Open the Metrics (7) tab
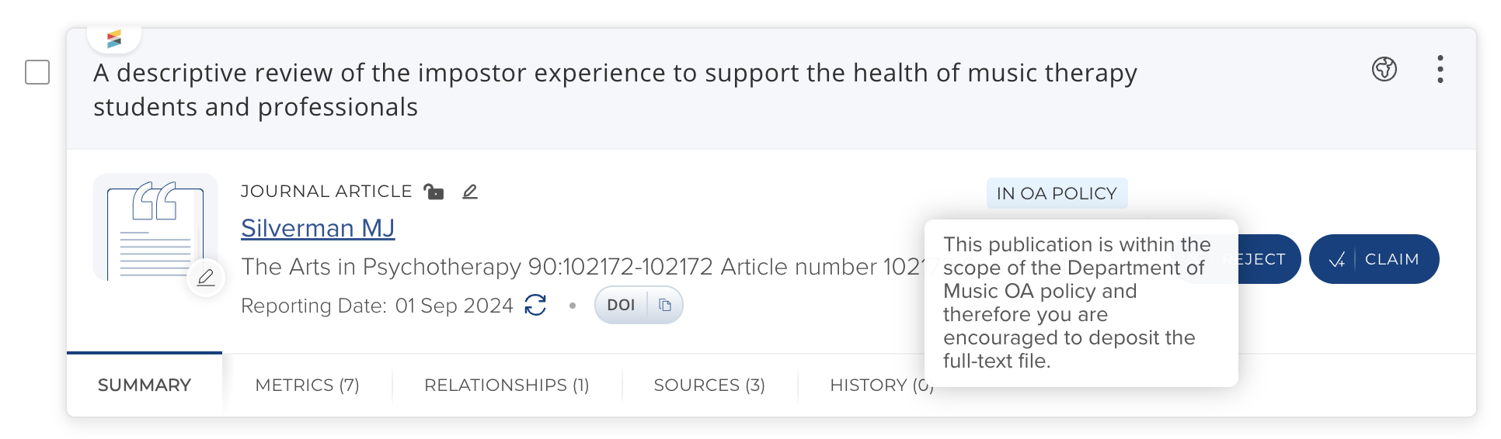 click(307, 385)
